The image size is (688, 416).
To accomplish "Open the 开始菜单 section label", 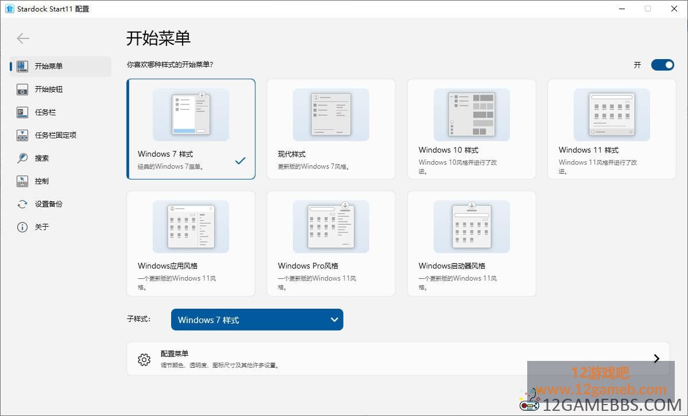I will coord(49,66).
